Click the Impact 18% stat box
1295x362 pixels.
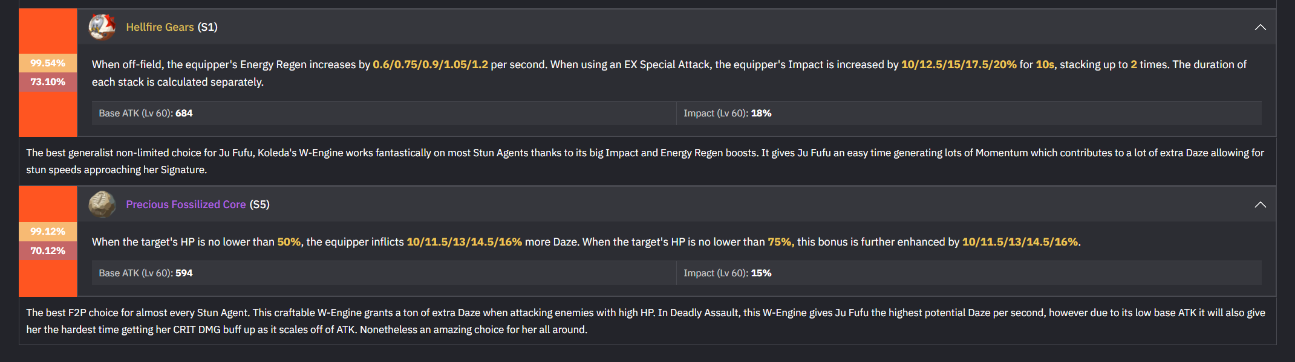point(968,113)
